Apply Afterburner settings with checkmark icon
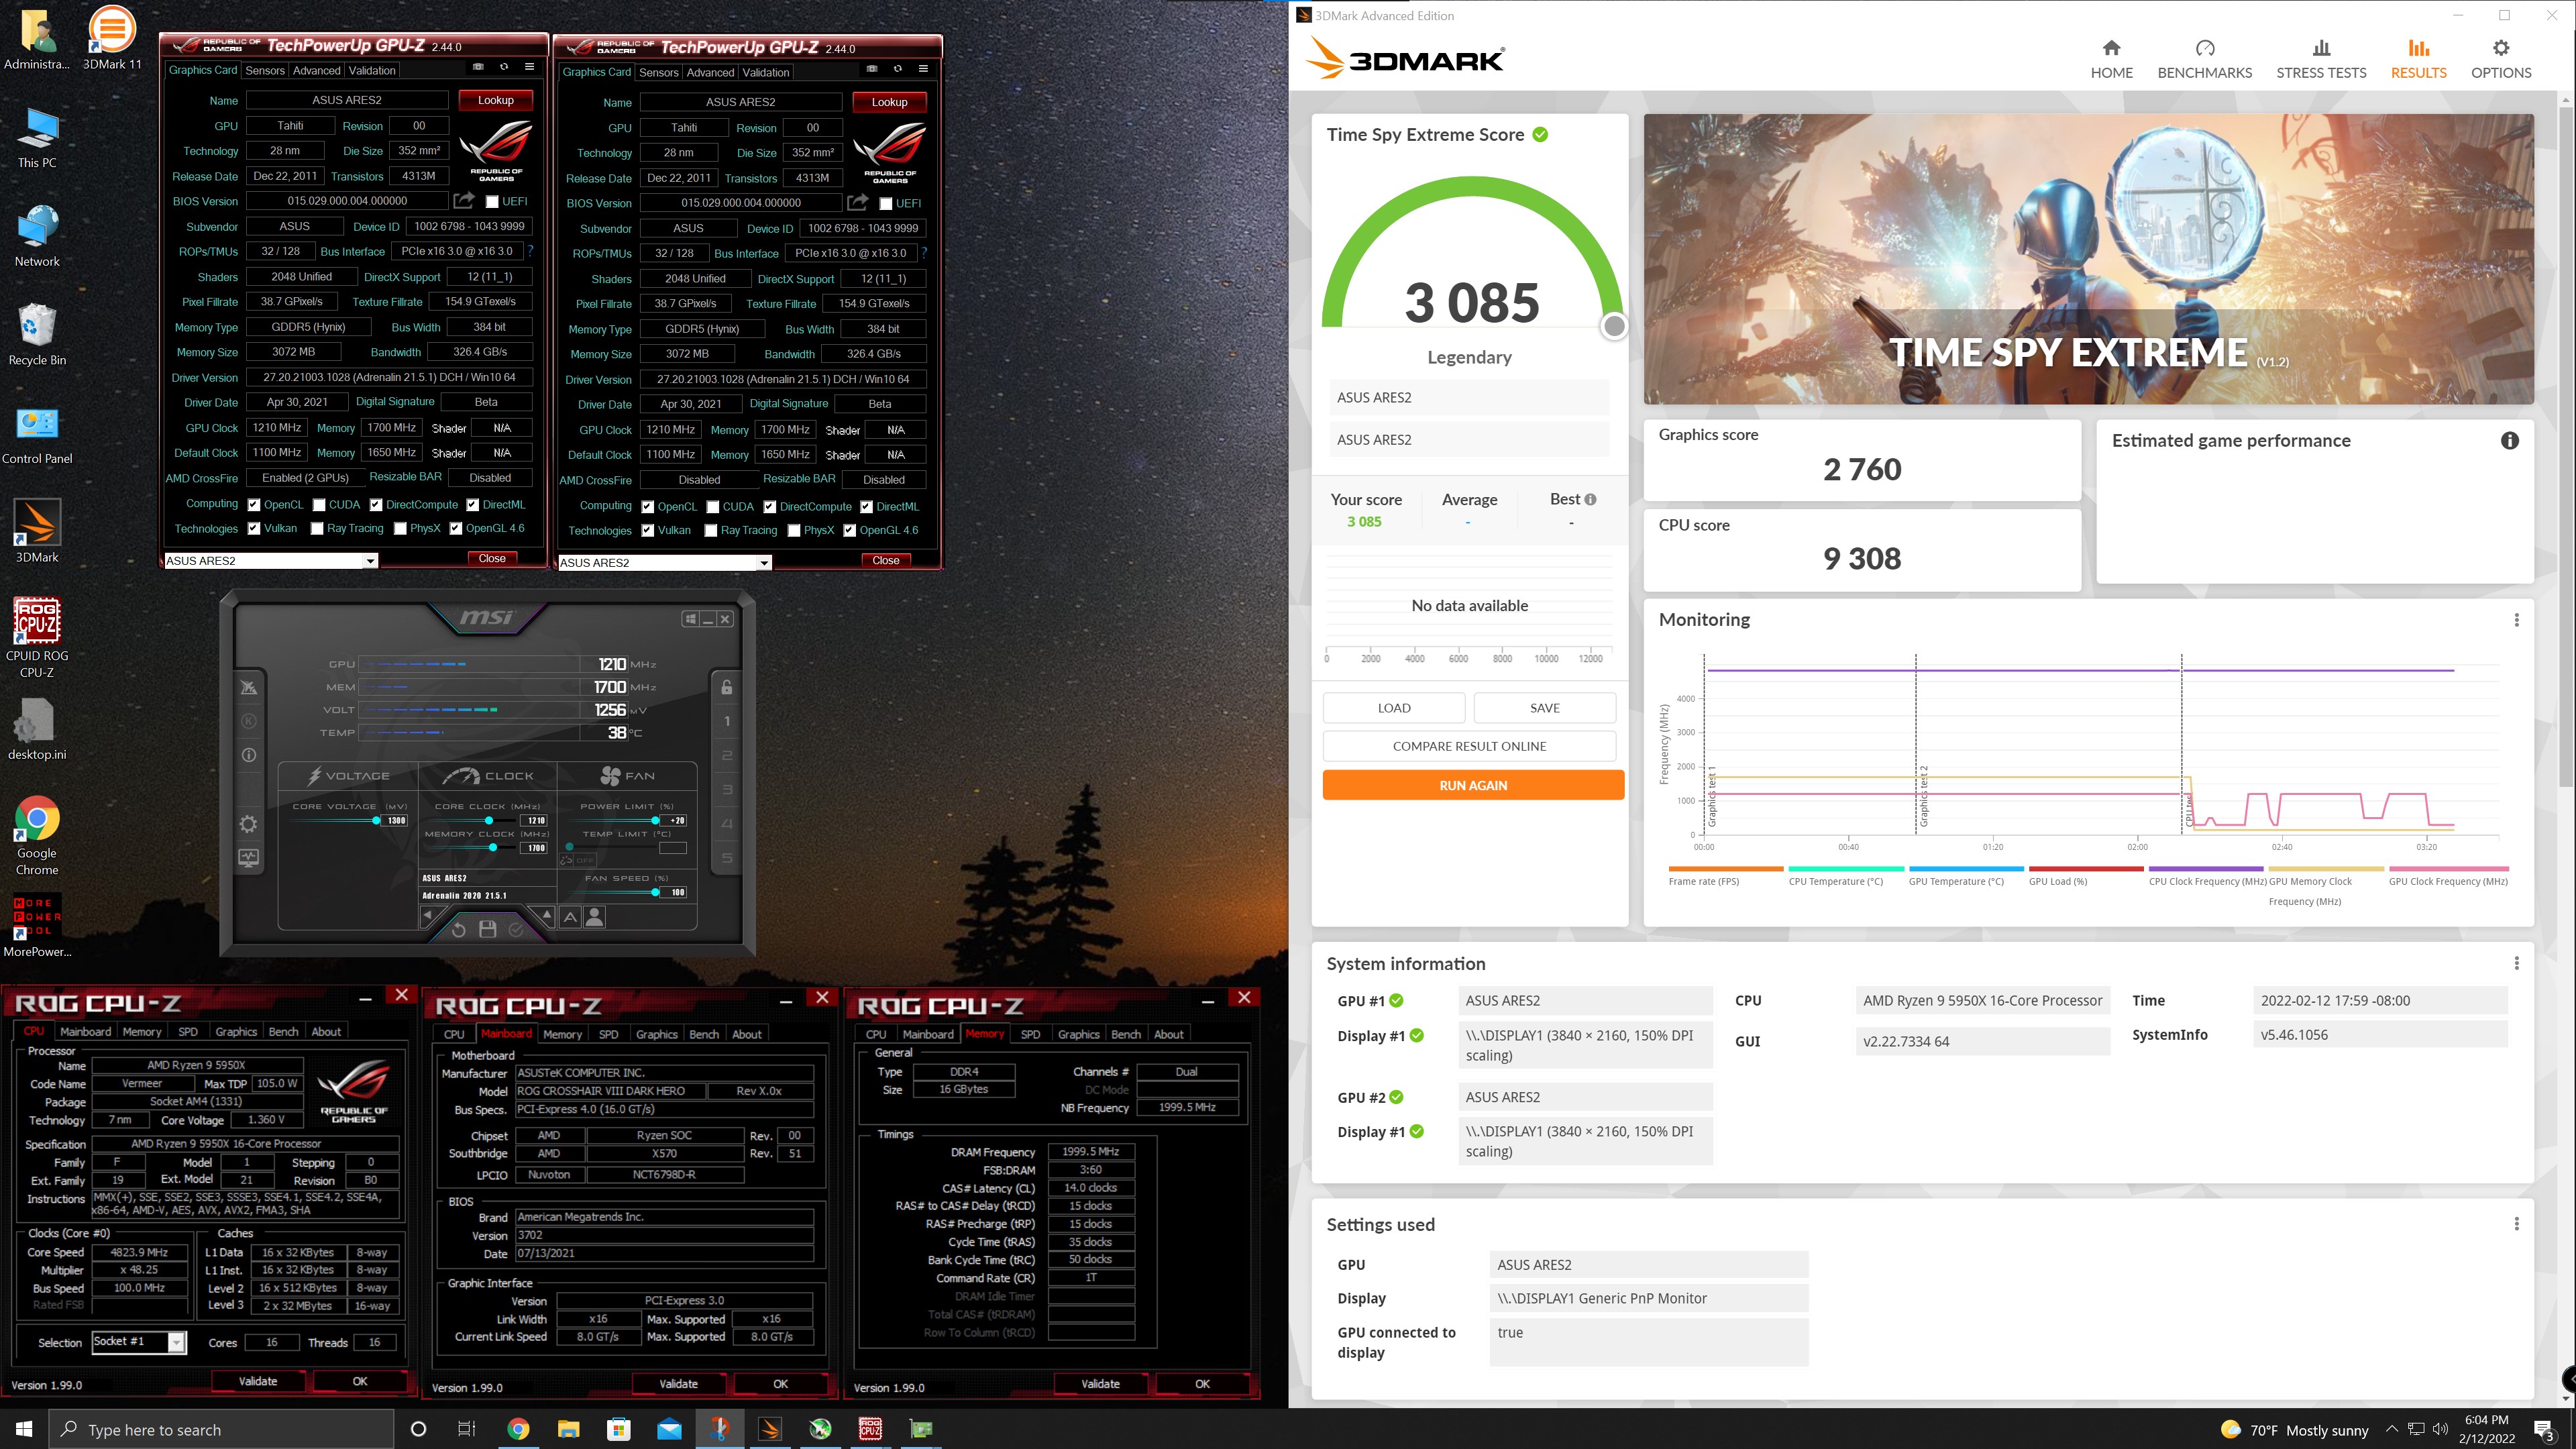2576x1449 pixels. [516, 929]
